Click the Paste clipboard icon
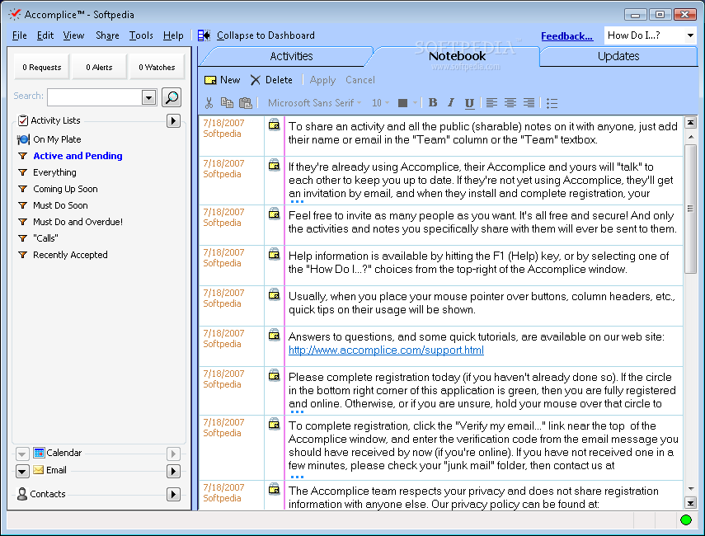The height and width of the screenshot is (536, 705). (x=245, y=103)
